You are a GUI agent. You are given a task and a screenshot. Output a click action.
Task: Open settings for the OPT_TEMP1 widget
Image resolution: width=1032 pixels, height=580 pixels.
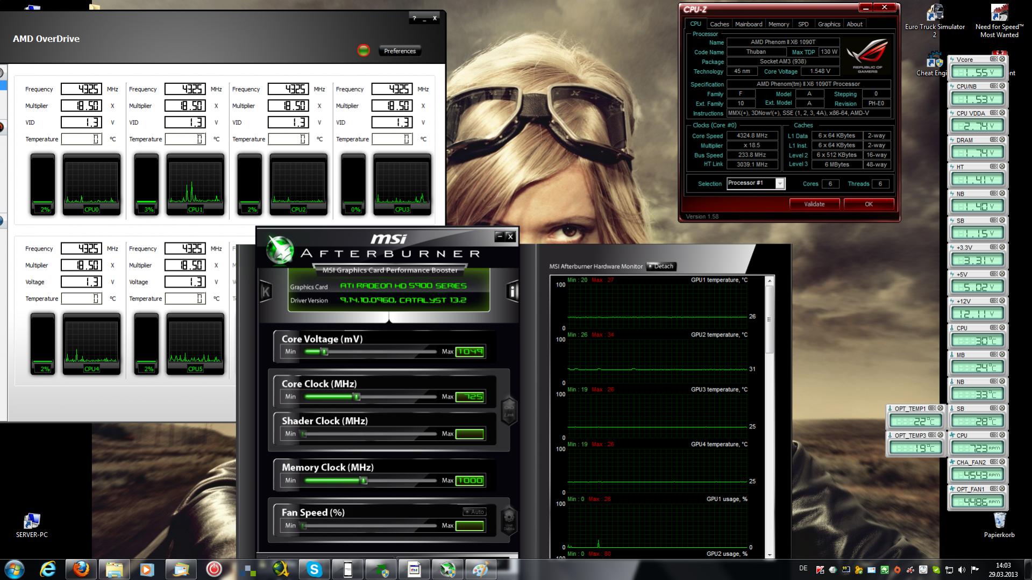[x=932, y=409]
